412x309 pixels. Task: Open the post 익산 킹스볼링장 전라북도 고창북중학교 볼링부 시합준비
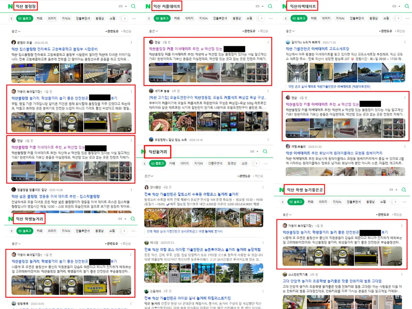point(54,49)
